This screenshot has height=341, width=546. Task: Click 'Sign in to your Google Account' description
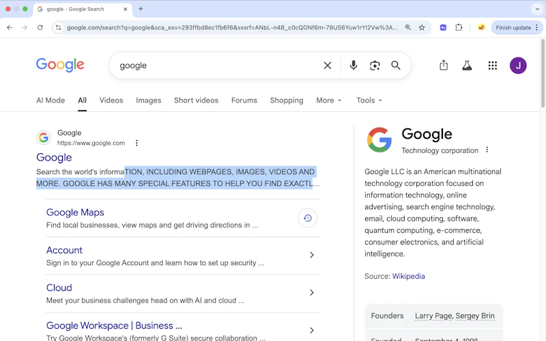[156, 262]
